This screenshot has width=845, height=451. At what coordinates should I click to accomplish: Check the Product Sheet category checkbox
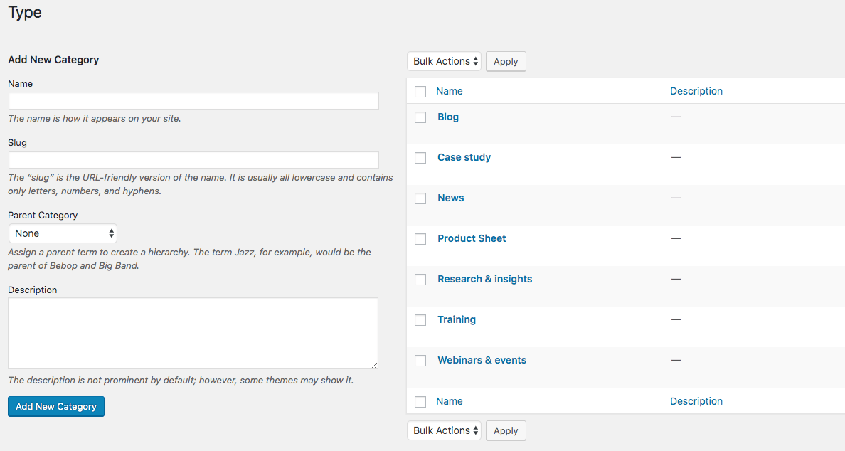coord(420,239)
